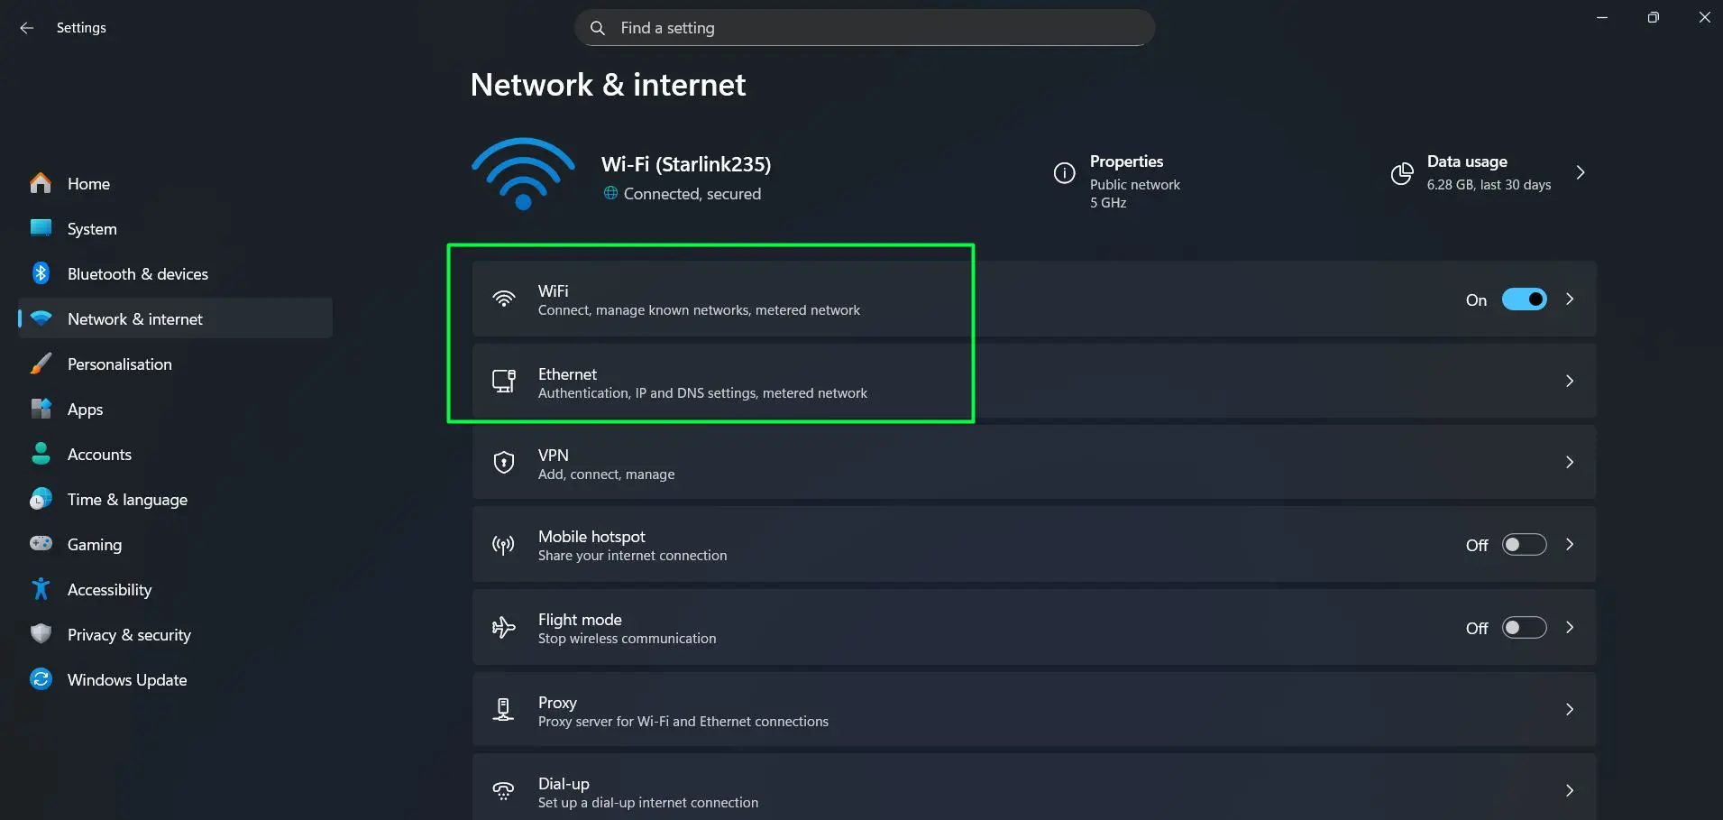Expand the Data usage details arrow
The image size is (1723, 820).
click(1582, 172)
